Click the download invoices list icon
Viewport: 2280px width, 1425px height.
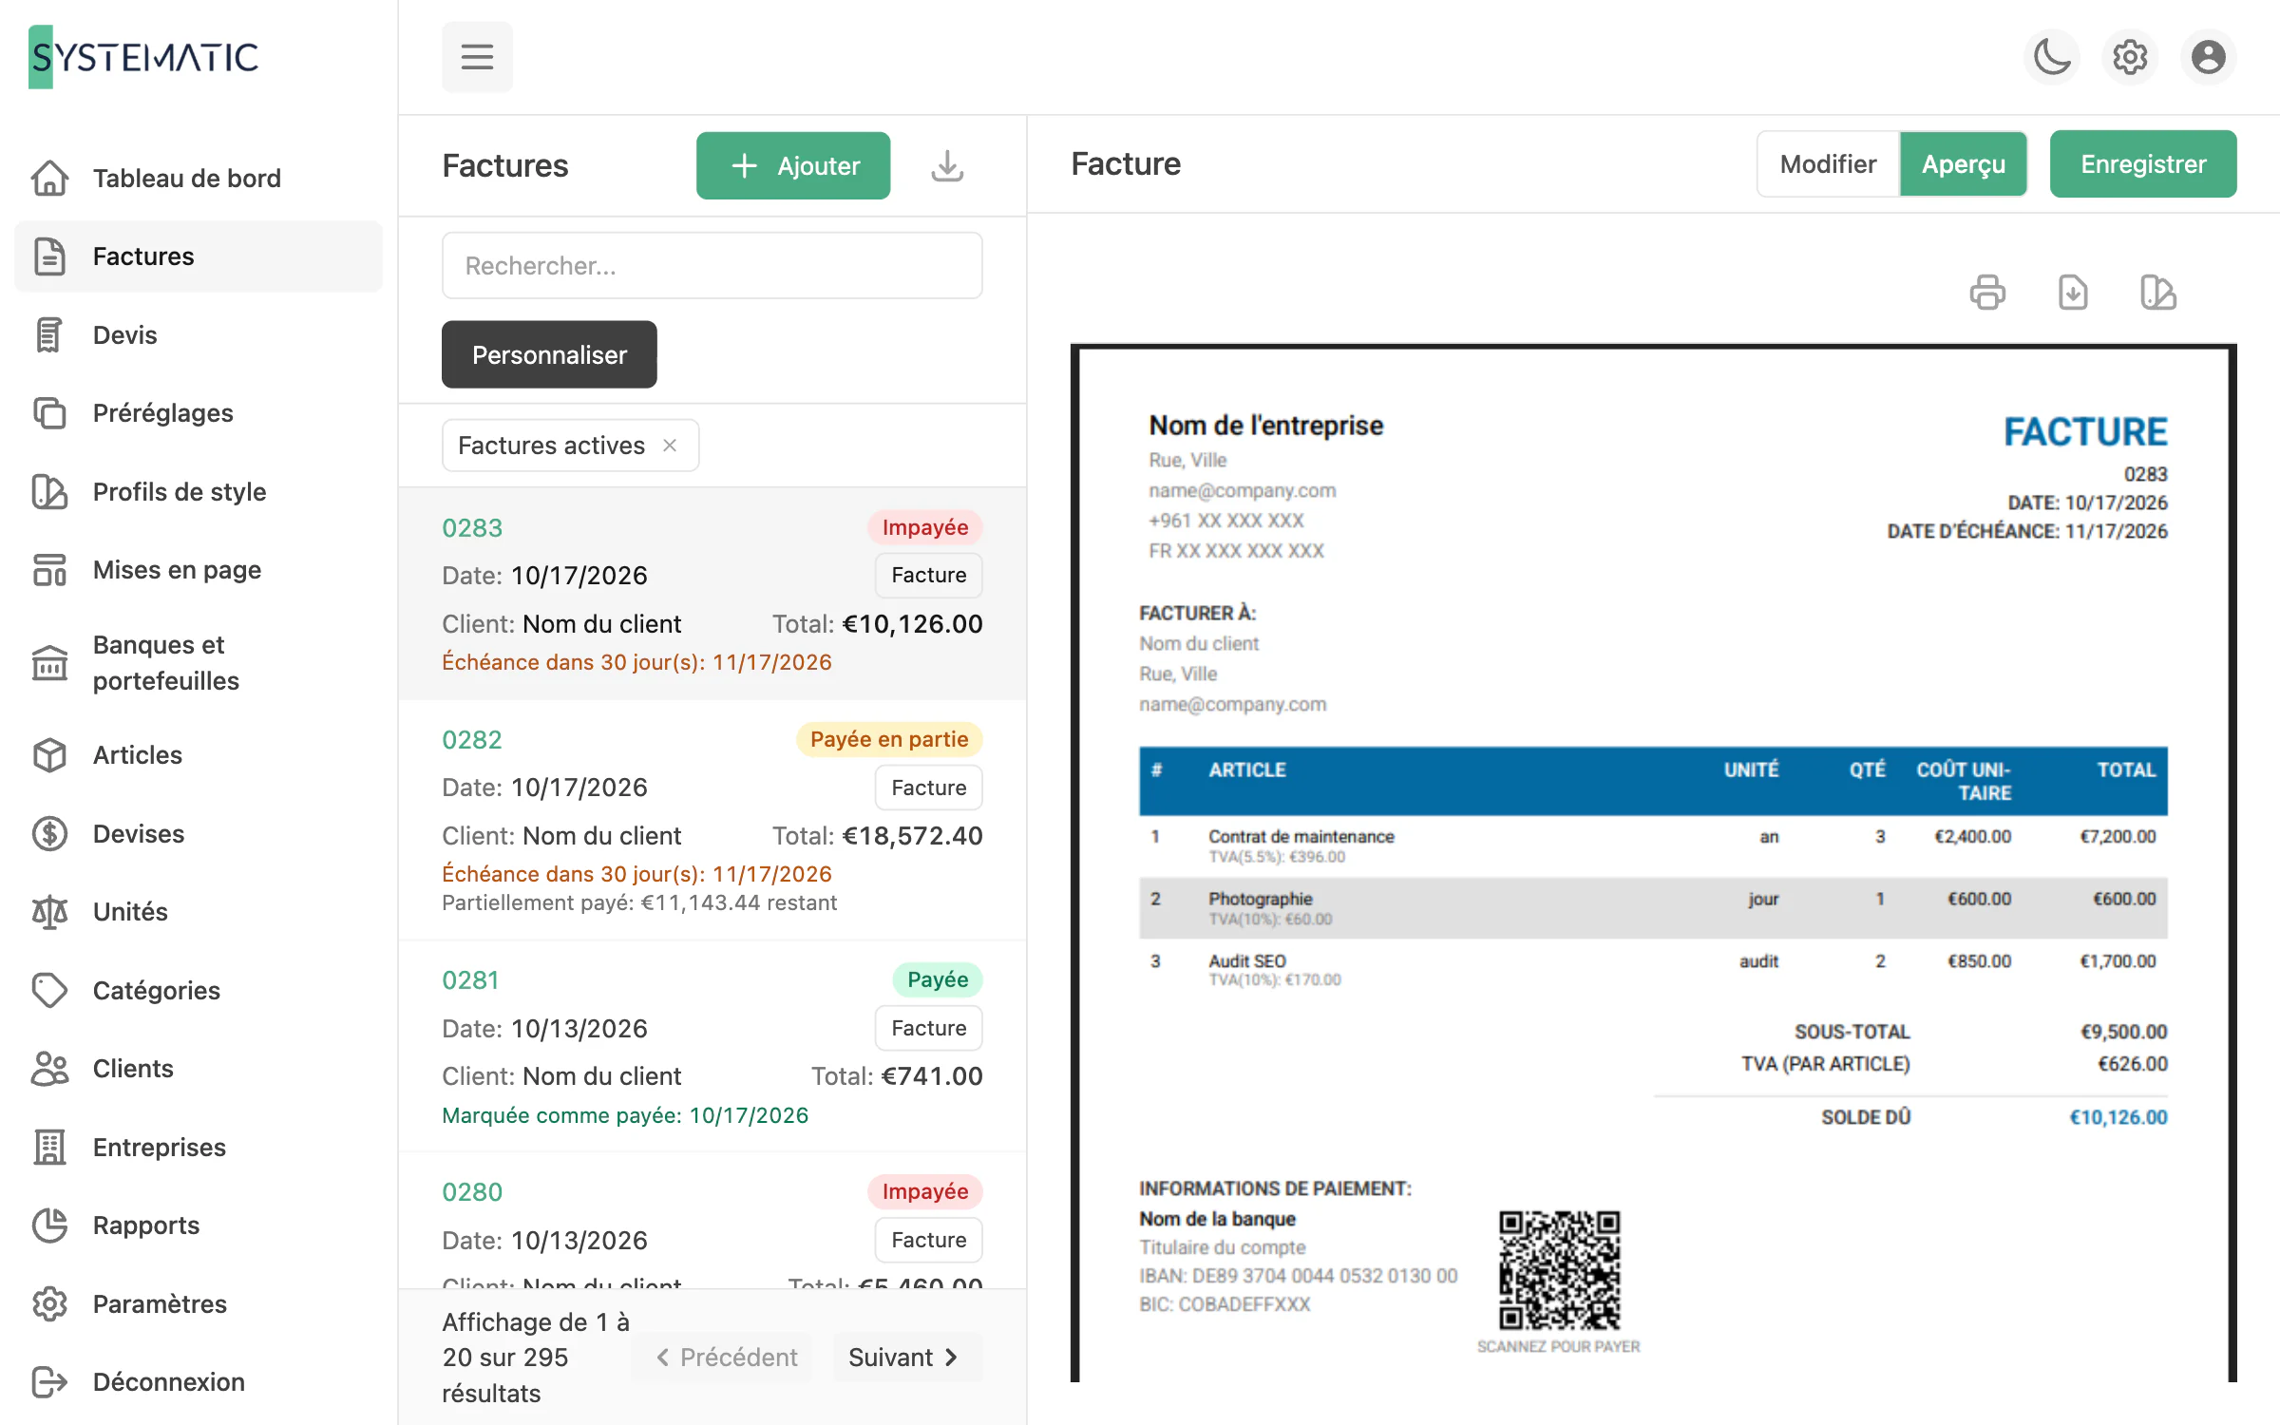click(x=947, y=165)
